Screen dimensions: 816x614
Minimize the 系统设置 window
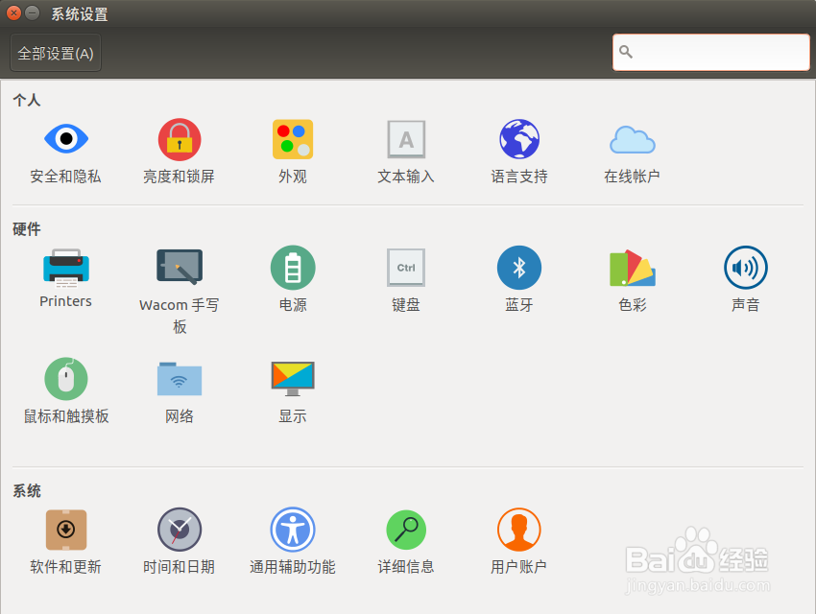[x=33, y=13]
